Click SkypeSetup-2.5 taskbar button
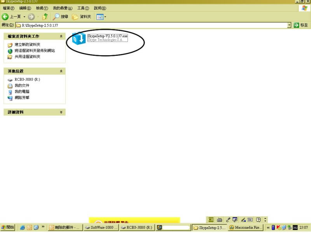311x233 pixels. [210, 228]
